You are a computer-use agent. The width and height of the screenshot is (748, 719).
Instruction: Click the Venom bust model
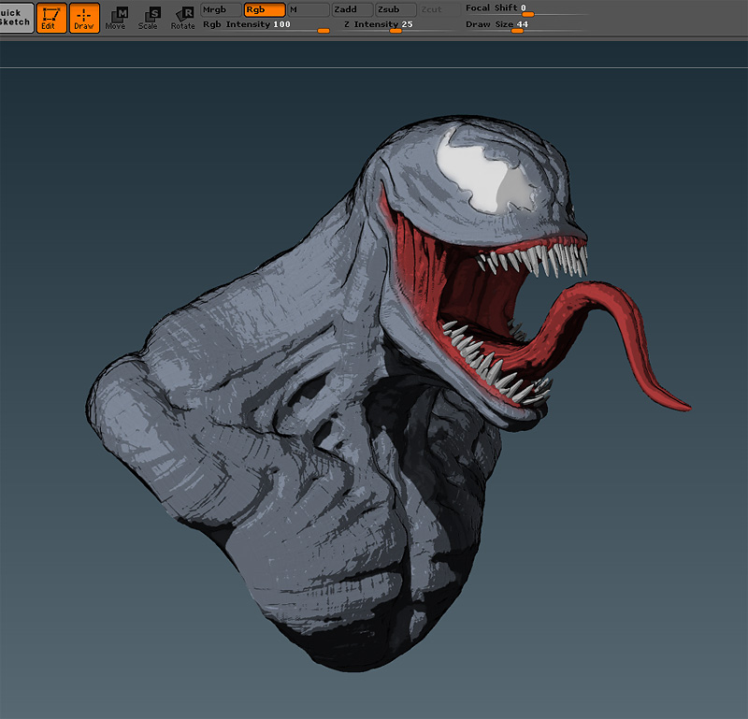(327, 421)
